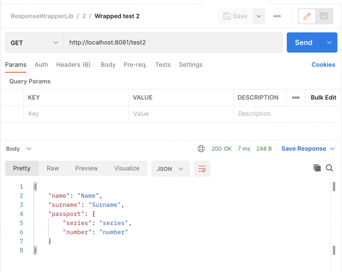This screenshot has height=272, width=342.
Task: Open the Cookies link
Action: [323, 65]
